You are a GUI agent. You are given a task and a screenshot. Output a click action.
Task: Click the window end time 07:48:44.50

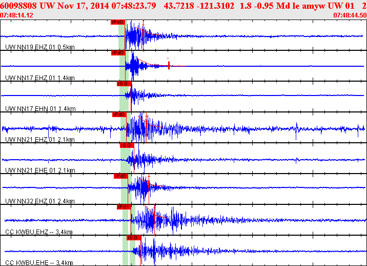(x=350, y=15)
